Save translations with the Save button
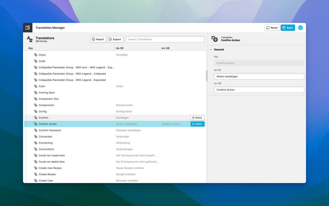 288,28
